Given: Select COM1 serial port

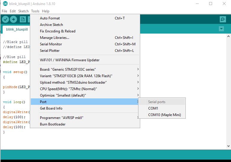Looking at the screenshot, I should (x=162, y=108).
